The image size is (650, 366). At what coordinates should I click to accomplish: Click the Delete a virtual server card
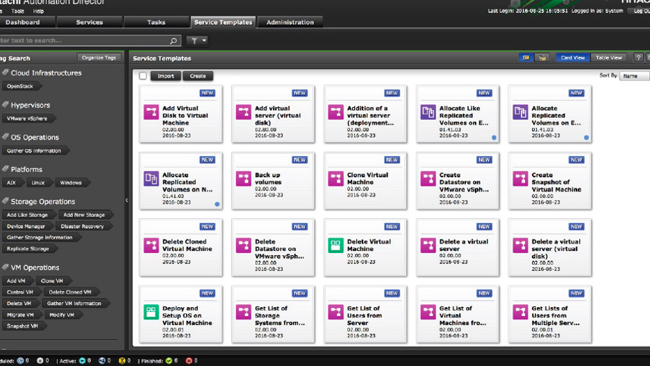point(458,247)
